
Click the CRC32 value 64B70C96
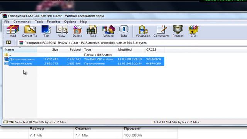[x=153, y=63]
